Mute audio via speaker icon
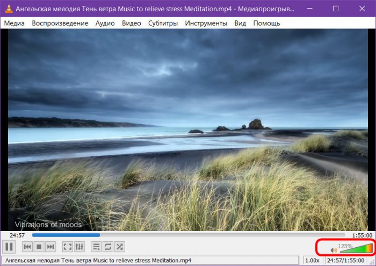The image size is (376, 266). (334, 250)
